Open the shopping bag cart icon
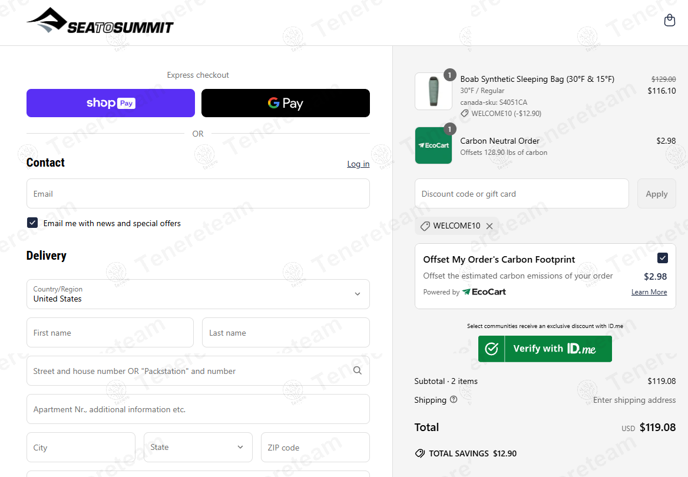Viewport: 688px width, 477px height. tap(669, 21)
